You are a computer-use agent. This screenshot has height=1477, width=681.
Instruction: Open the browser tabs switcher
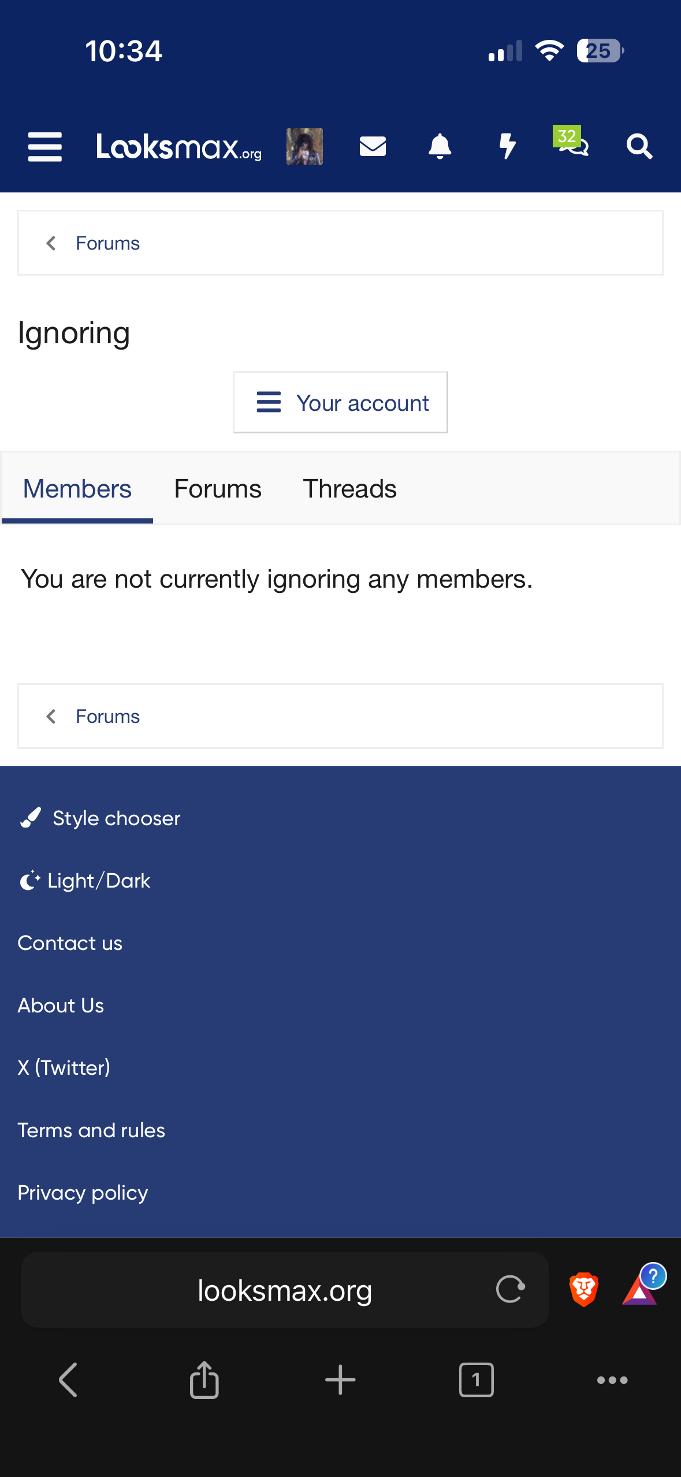pyautogui.click(x=476, y=1380)
